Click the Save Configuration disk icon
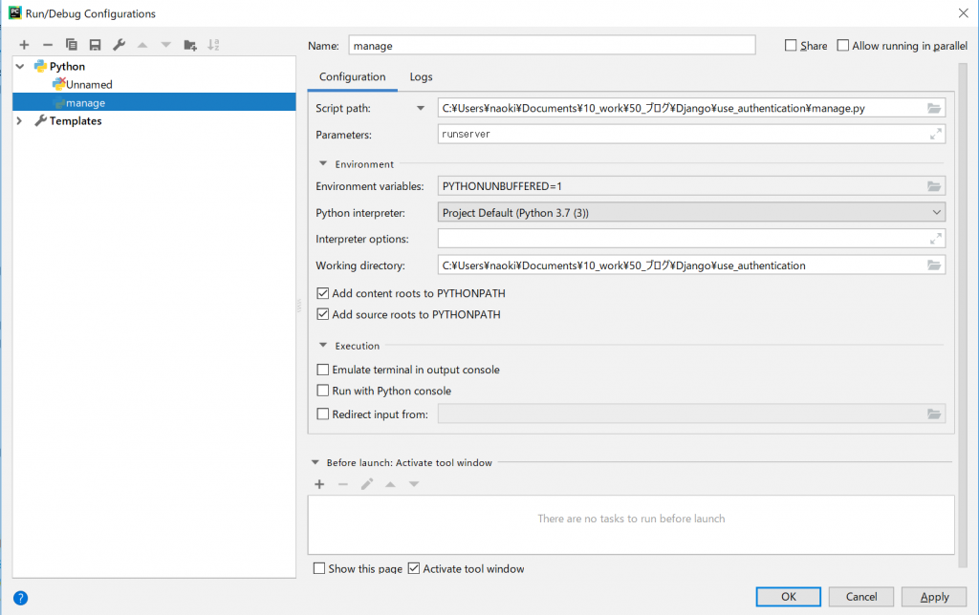Screen dimensions: 979x615 coord(96,45)
